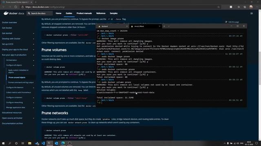Image resolution: width=261 pixels, height=146 pixels.
Task: Open the Reference nav tab
Action: [x=101, y=13]
